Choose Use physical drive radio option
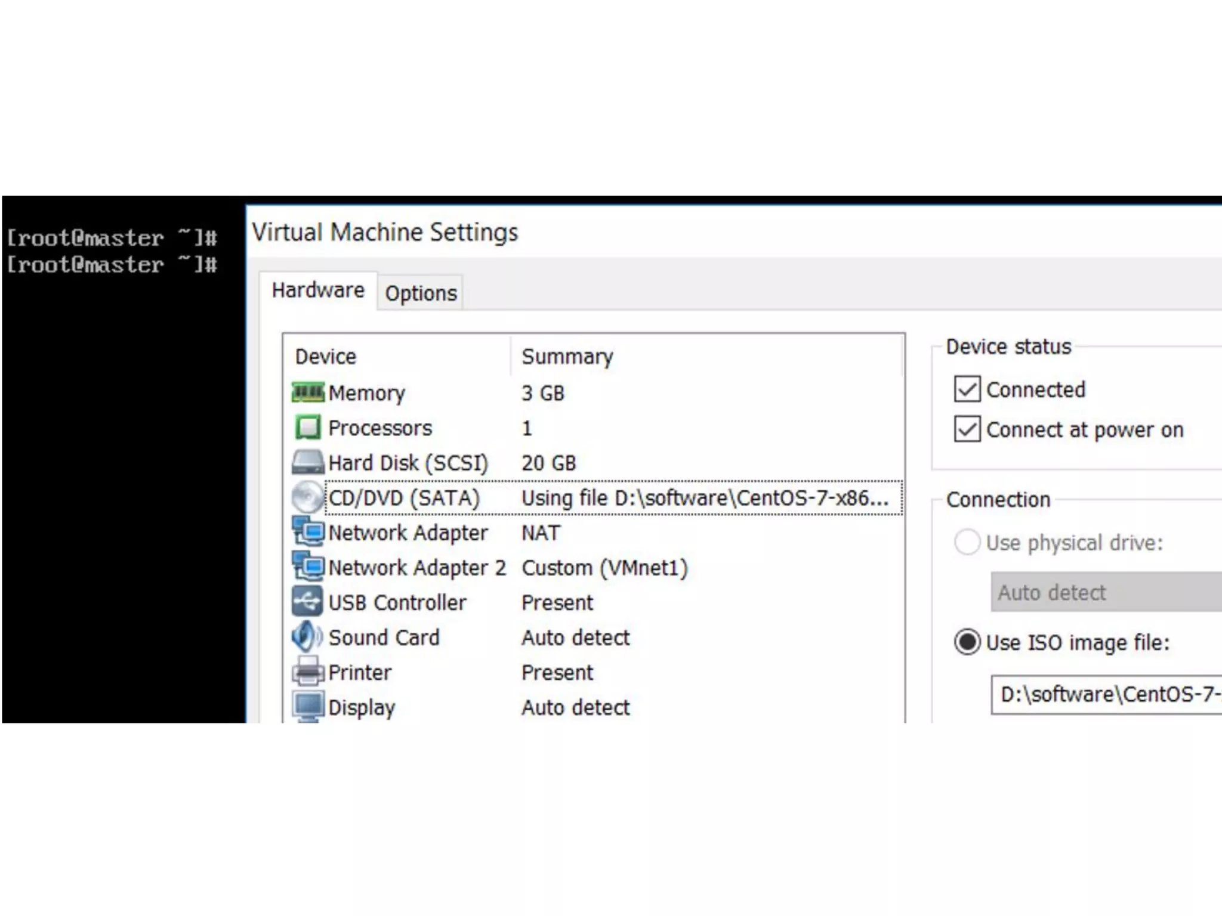1222x916 pixels. coord(967,543)
